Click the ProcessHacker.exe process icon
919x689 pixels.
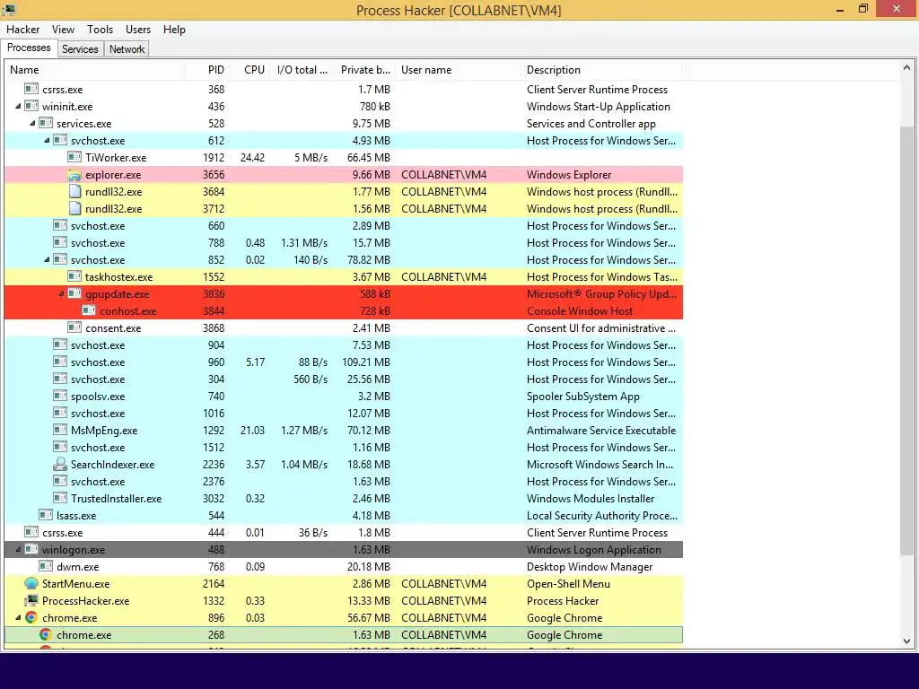[31, 600]
